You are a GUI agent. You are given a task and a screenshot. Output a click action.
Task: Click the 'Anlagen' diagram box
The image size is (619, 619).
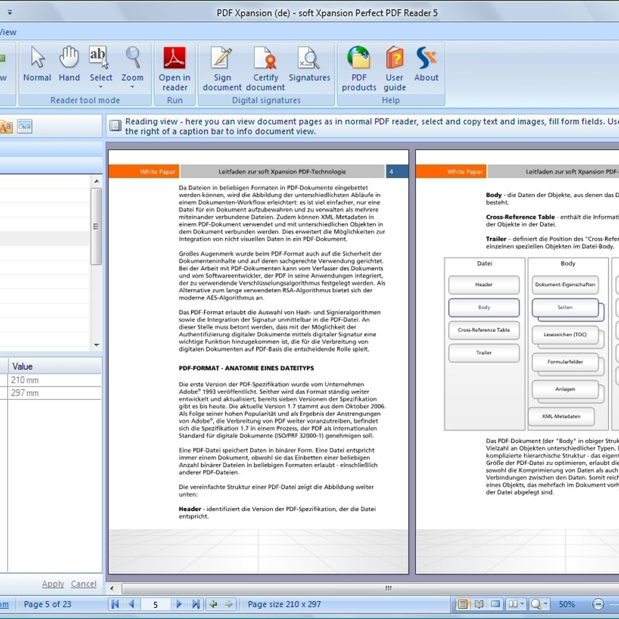click(565, 389)
